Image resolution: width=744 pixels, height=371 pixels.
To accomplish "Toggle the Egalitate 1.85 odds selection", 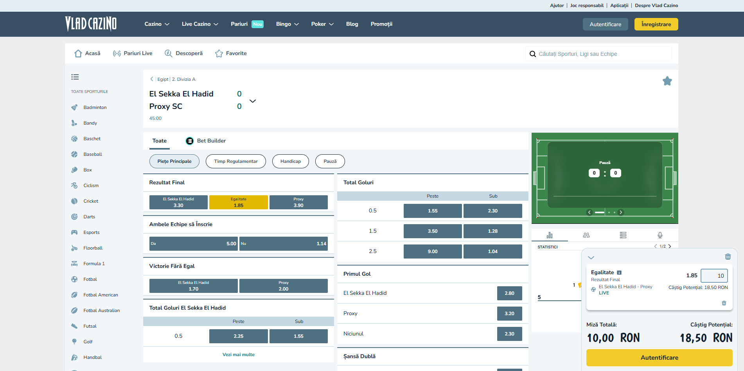I will tap(238, 202).
